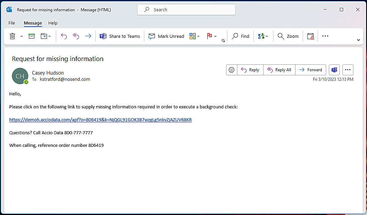This screenshot has height=215, width=367.
Task: Maximize the message window
Action: click(x=341, y=10)
